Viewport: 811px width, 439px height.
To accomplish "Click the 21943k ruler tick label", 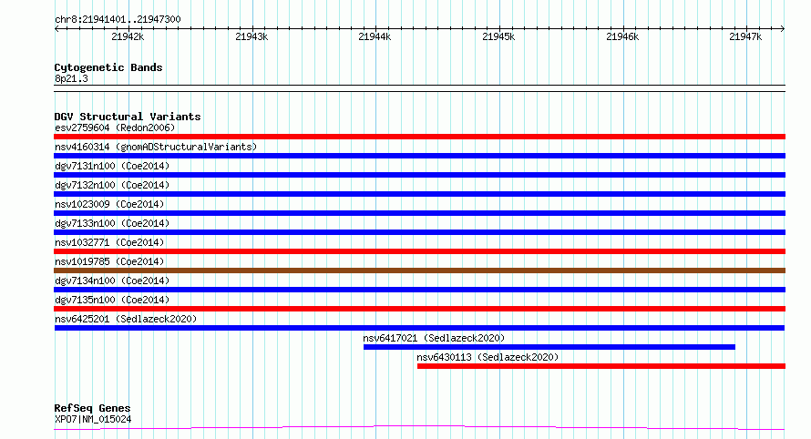I will [252, 36].
